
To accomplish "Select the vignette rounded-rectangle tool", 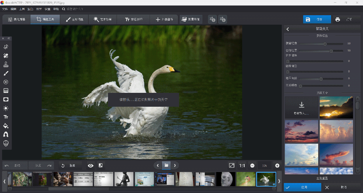I will (x=6, y=99).
